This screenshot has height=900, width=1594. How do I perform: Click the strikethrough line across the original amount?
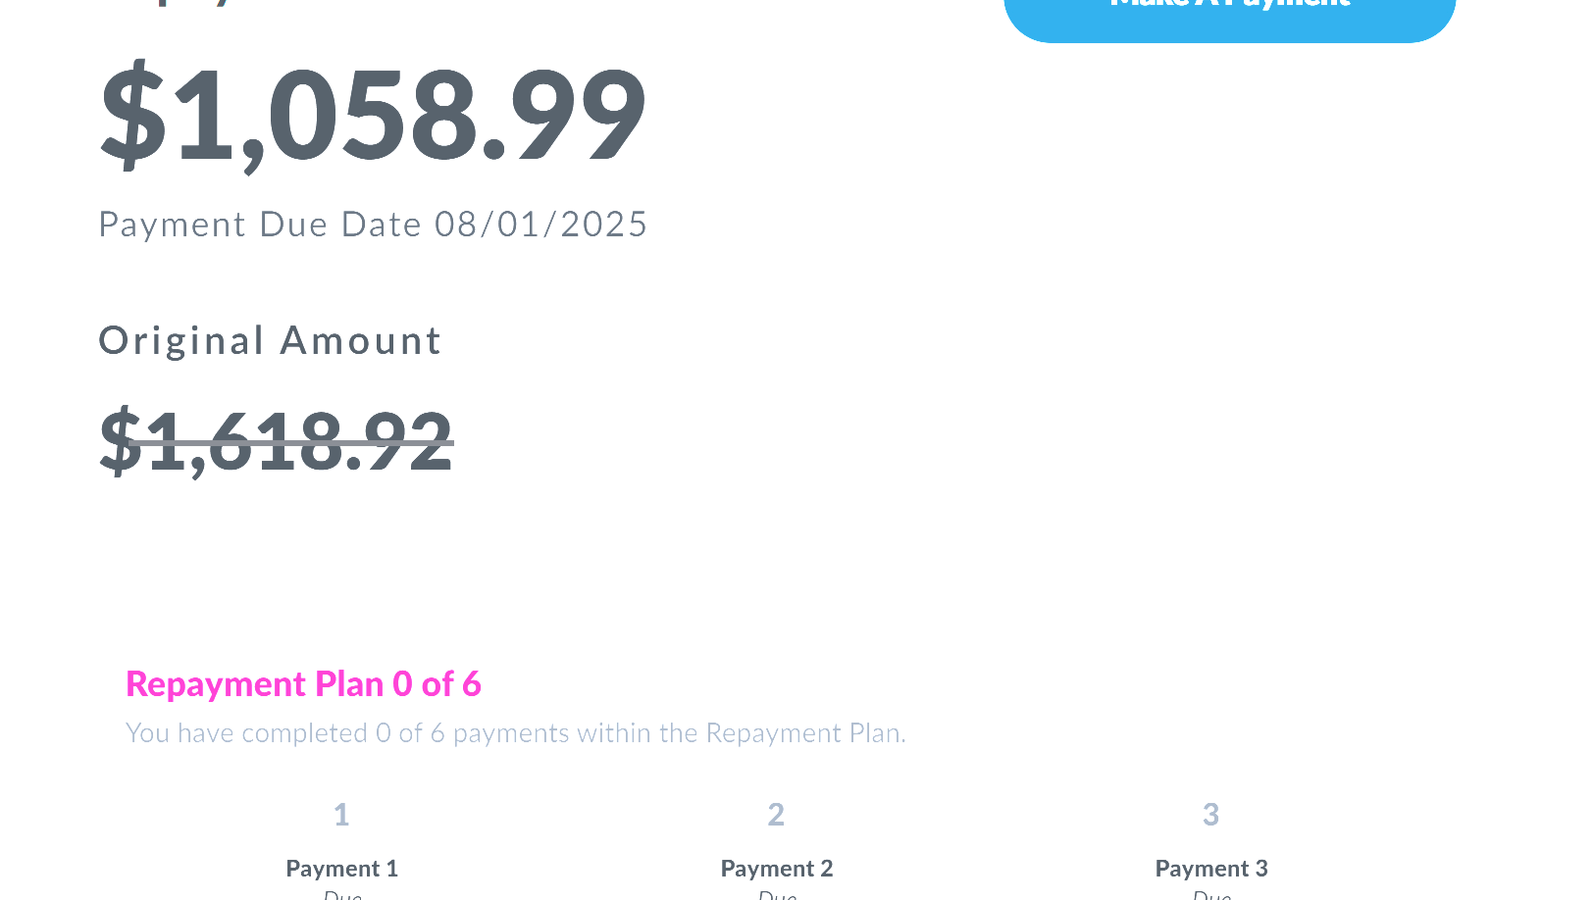(x=294, y=443)
